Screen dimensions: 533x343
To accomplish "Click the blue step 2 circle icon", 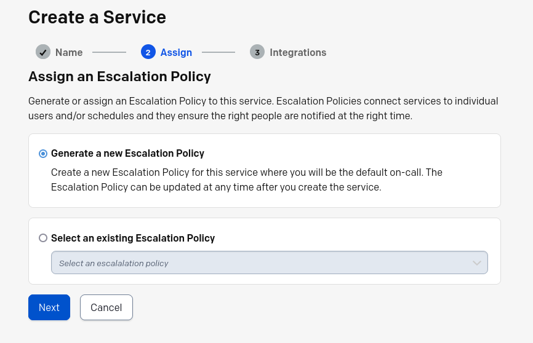I will pos(148,52).
